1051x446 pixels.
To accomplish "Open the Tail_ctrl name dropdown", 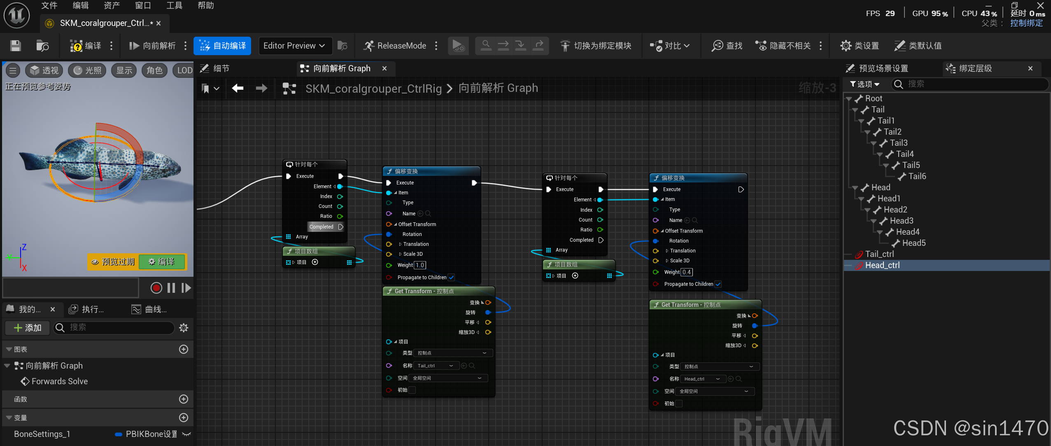I will 436,366.
